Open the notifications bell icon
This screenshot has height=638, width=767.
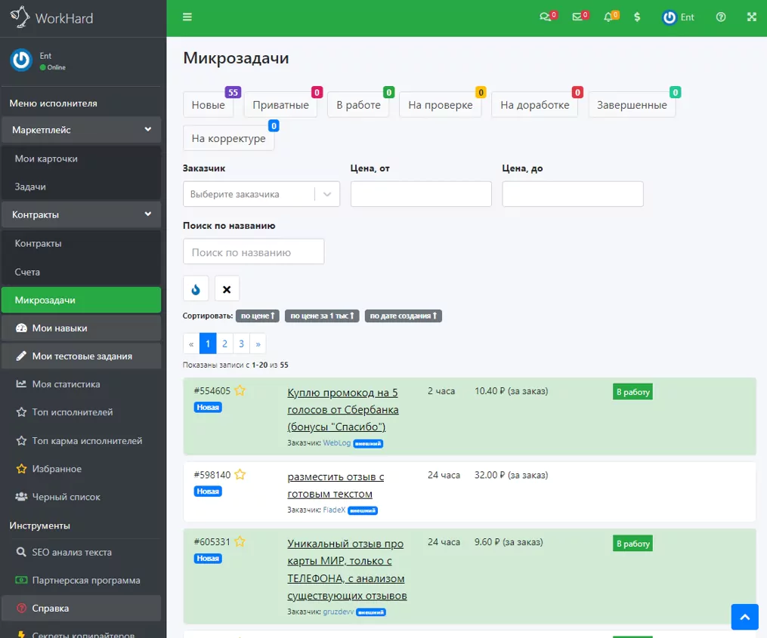(x=608, y=17)
